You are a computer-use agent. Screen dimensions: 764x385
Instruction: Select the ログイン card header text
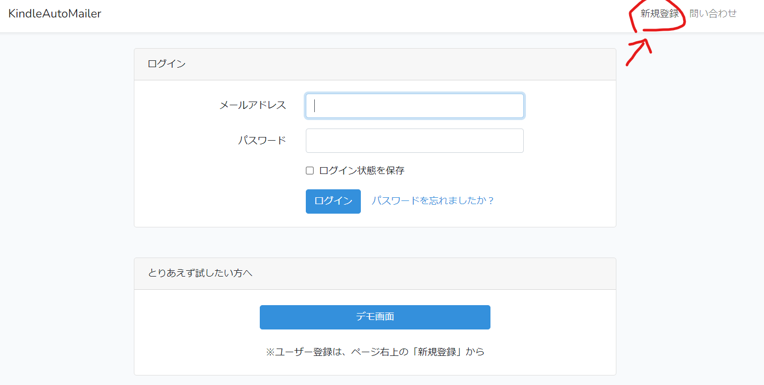click(x=167, y=64)
